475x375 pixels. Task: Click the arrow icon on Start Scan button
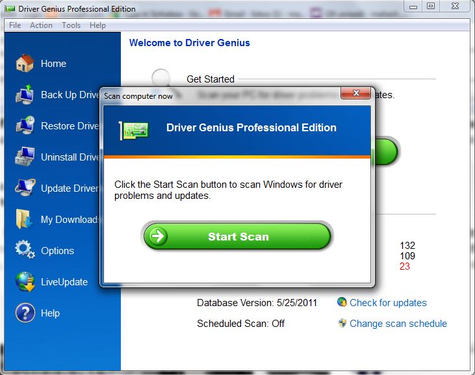157,237
